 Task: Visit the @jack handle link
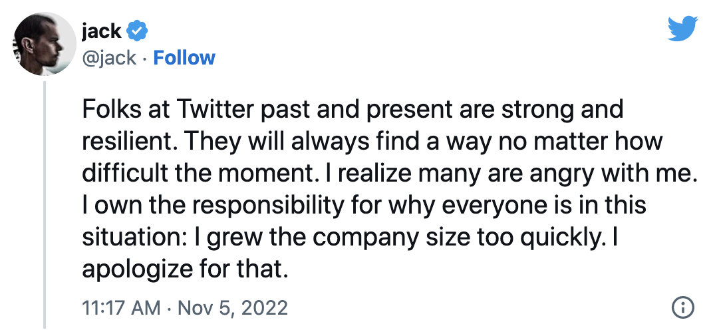(109, 58)
